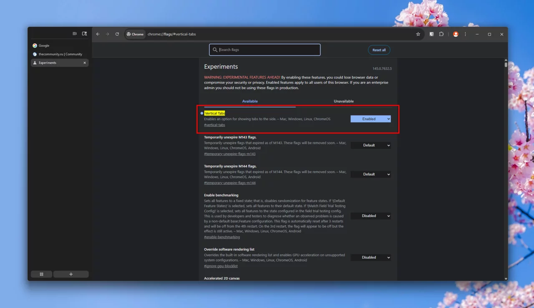Image resolution: width=534 pixels, height=308 pixels.
Task: Open Chrome's three-dot menu
Action: [x=466, y=34]
